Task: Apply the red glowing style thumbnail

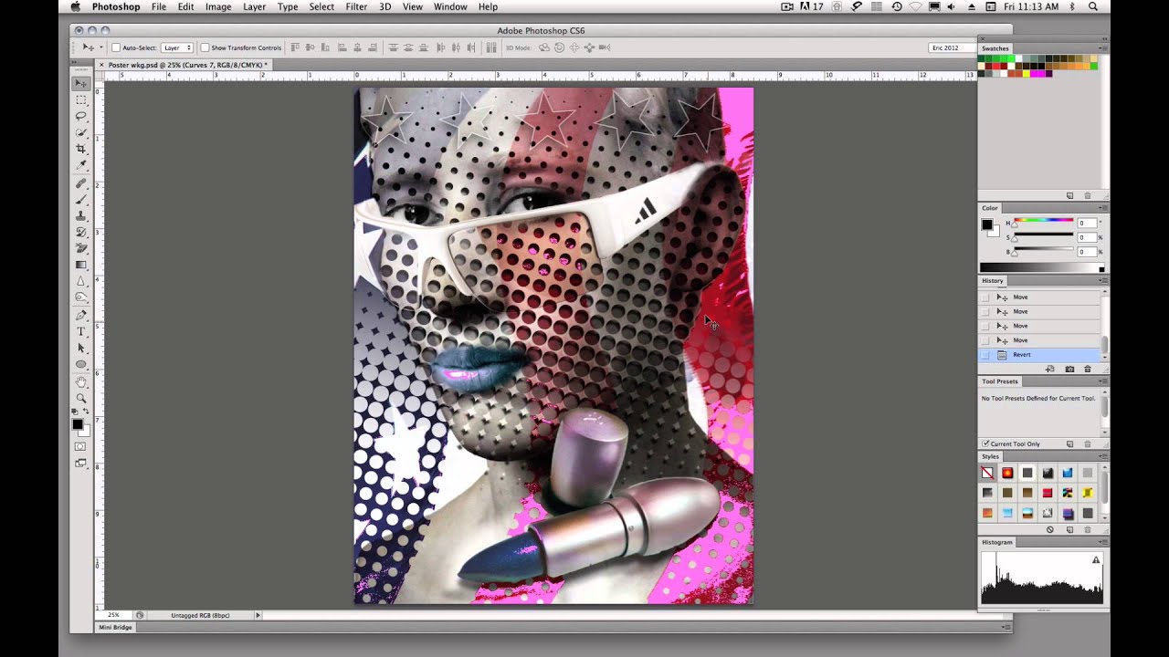Action: 1007,473
